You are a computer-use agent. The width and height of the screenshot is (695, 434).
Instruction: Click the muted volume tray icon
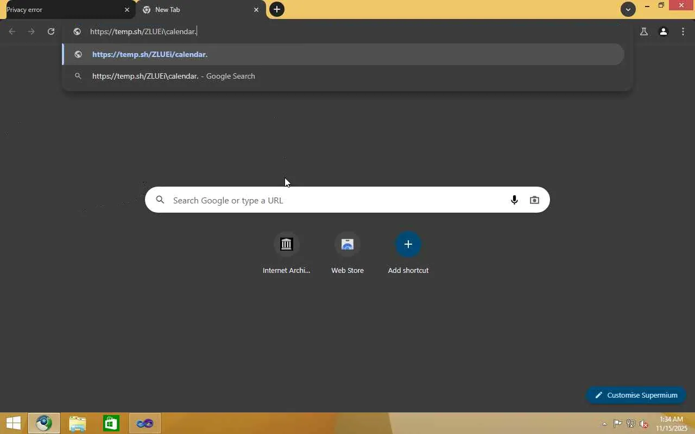644,424
